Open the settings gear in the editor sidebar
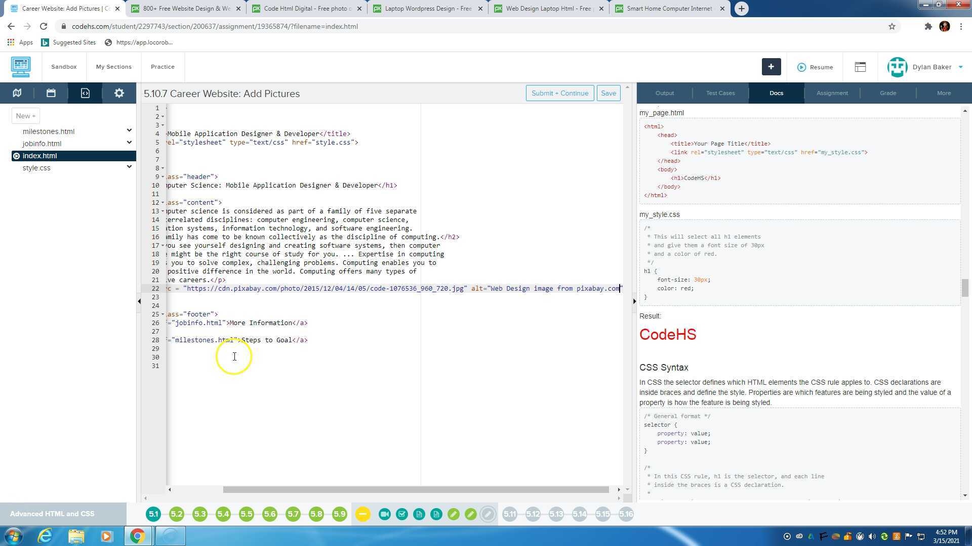 [119, 93]
